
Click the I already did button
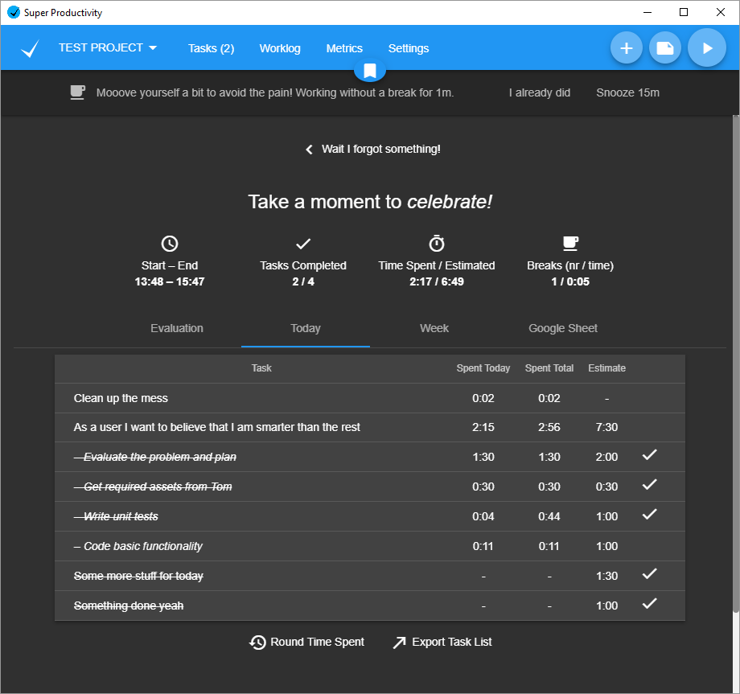pos(540,92)
